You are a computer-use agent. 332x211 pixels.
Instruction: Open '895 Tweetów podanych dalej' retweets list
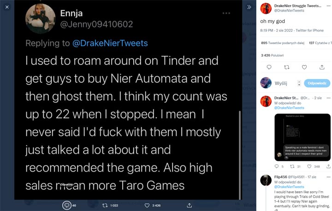tap(281, 43)
